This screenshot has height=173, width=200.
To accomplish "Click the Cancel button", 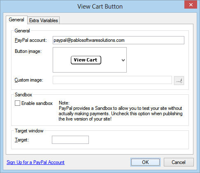I will (x=179, y=162).
